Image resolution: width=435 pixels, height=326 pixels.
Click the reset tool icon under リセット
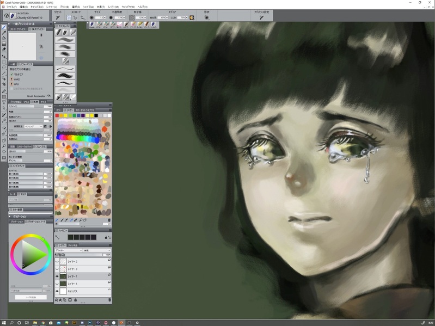click(x=58, y=17)
